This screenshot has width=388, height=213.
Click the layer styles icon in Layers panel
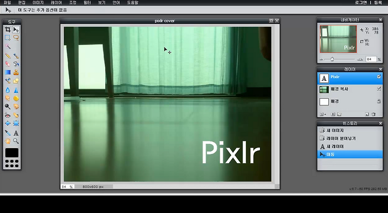(x=339, y=114)
